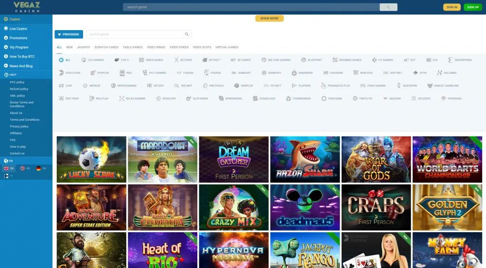Filter by Thunderkick provider
Screen dimensions: 486x268
(298, 99)
